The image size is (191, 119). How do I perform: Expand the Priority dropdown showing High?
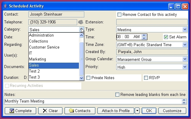tap(185, 67)
